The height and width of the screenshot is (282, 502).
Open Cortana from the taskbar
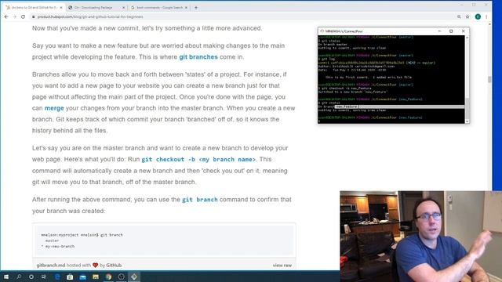(31, 277)
